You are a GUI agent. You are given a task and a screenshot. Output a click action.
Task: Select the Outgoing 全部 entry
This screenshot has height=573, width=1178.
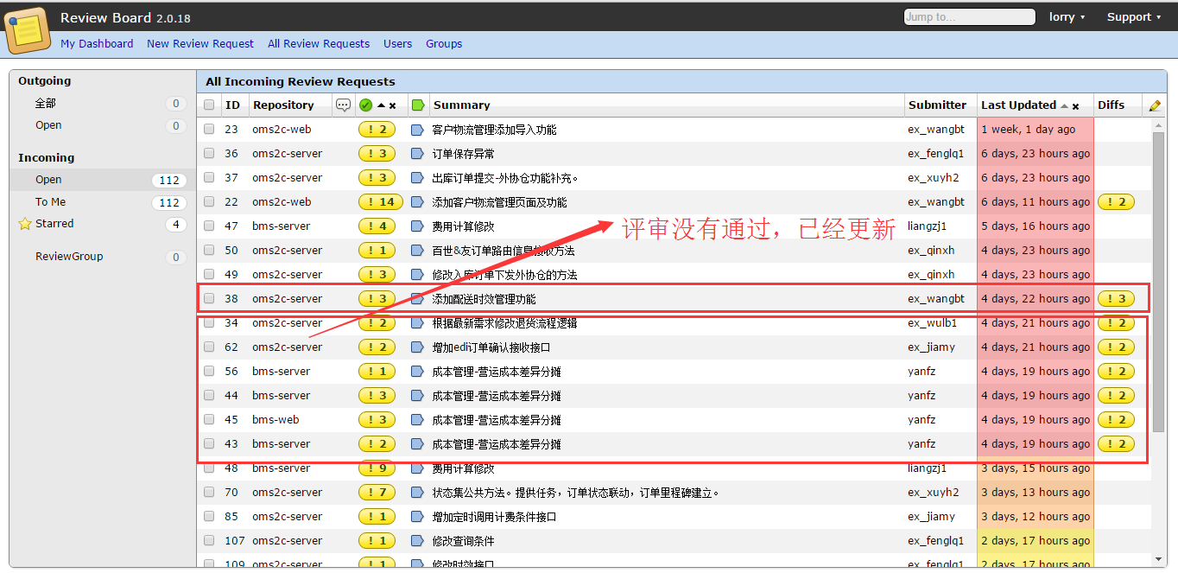[104, 104]
